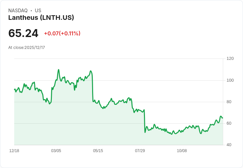Click the 80 value on the y-axis
Image resolution: width=243 pixels, height=168 pixels.
click(x=229, y=102)
